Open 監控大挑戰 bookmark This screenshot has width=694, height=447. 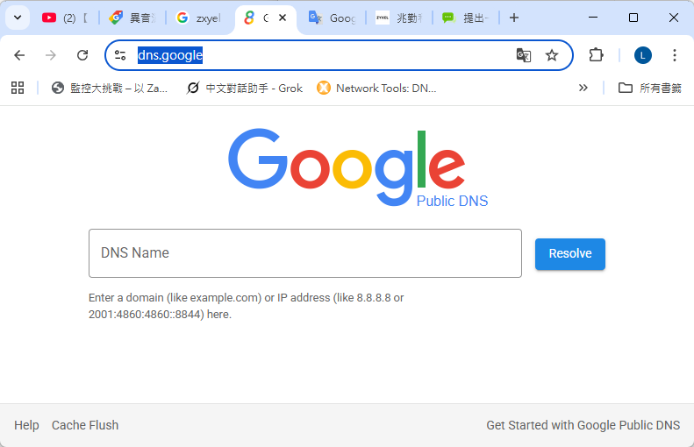point(110,88)
